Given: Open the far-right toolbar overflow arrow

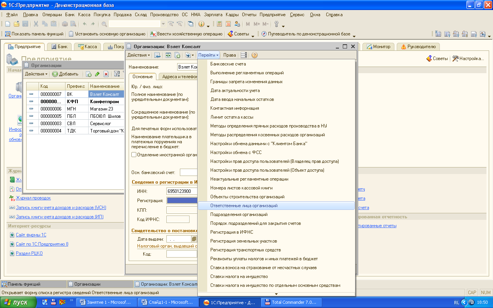Looking at the screenshot, I should coord(489,35).
